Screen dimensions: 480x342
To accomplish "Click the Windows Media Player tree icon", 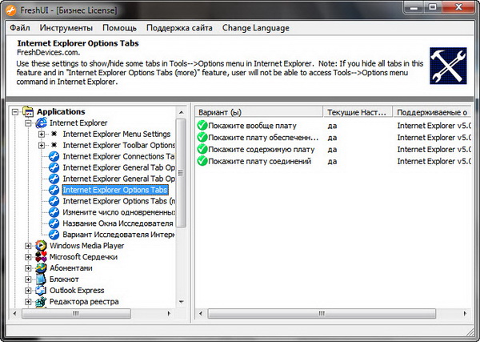I will click(x=42, y=246).
